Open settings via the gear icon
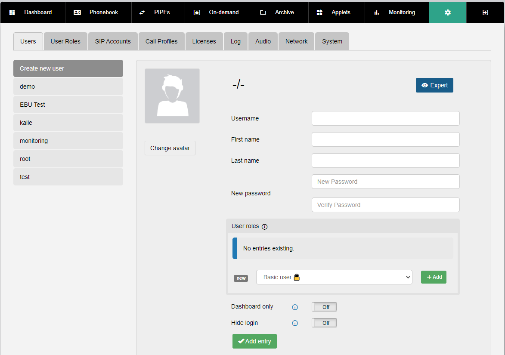The width and height of the screenshot is (505, 355). 447,12
